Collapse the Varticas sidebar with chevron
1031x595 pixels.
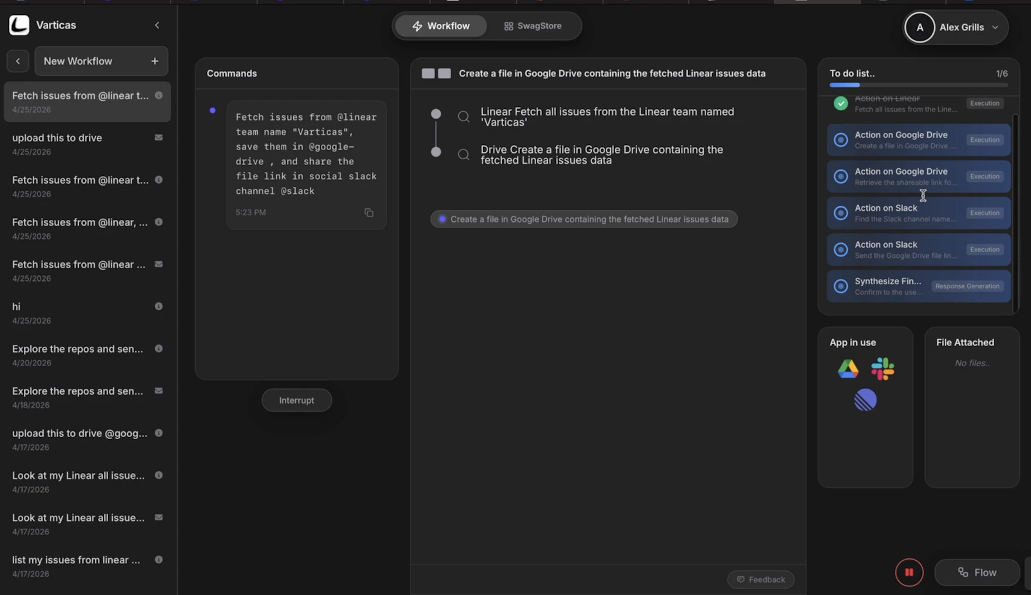(157, 25)
